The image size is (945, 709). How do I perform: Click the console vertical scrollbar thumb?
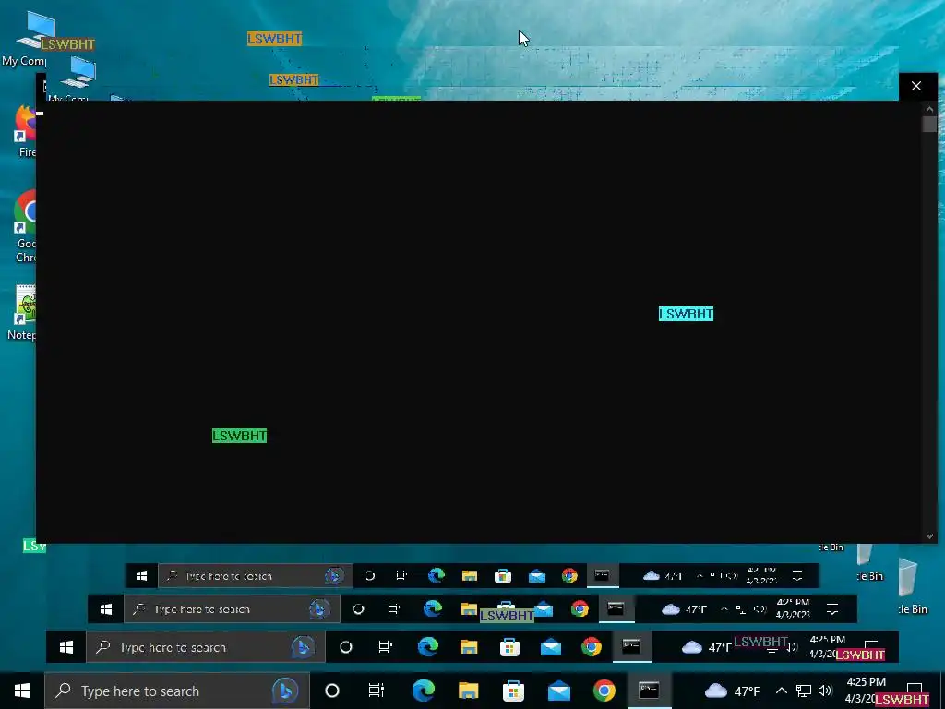pos(929,125)
